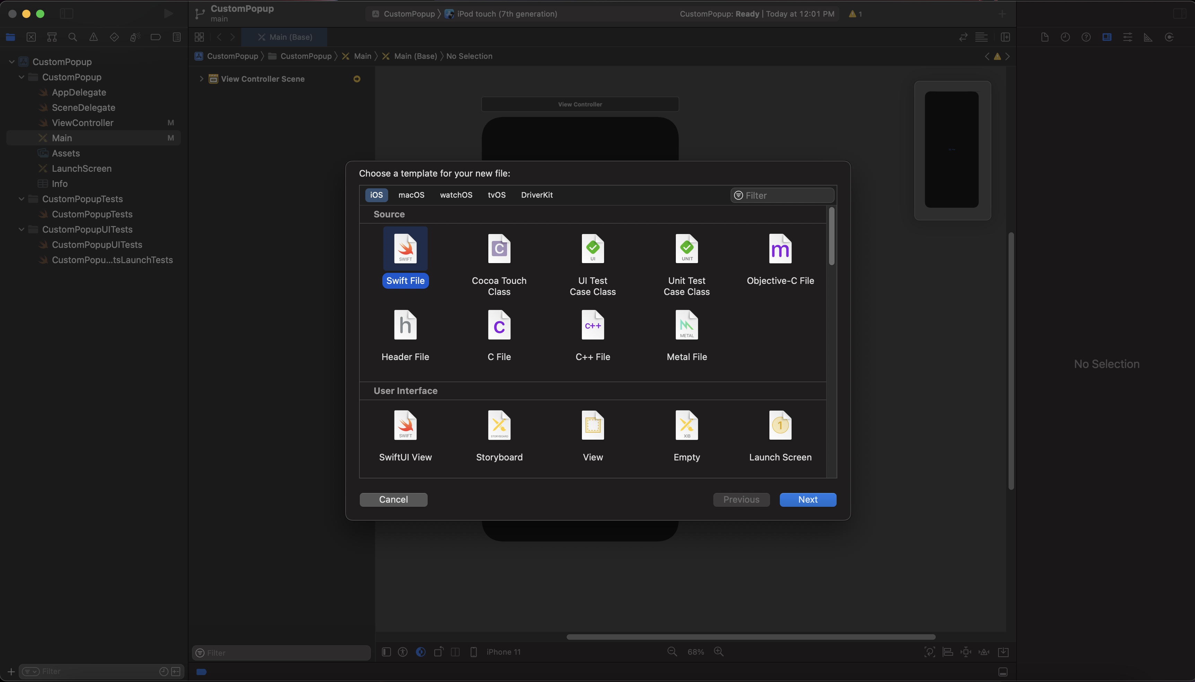Image resolution: width=1195 pixels, height=682 pixels.
Task: Open the iPhone 11 canvas device selector
Action: coord(503,652)
